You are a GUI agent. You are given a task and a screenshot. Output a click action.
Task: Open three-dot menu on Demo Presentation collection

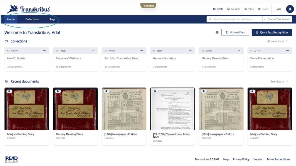287,51
